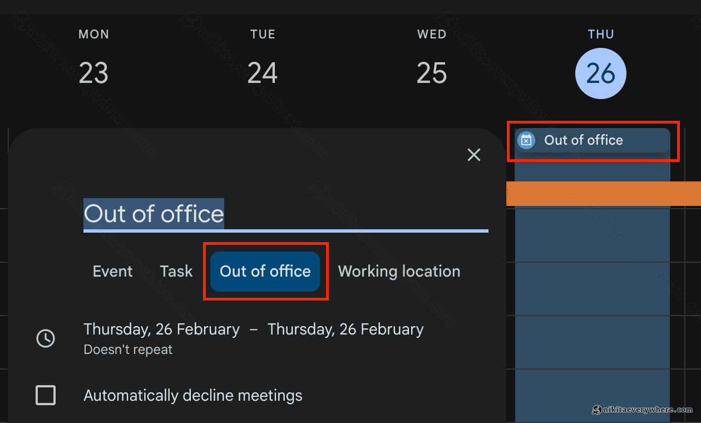Choose the Working location tab

point(399,271)
